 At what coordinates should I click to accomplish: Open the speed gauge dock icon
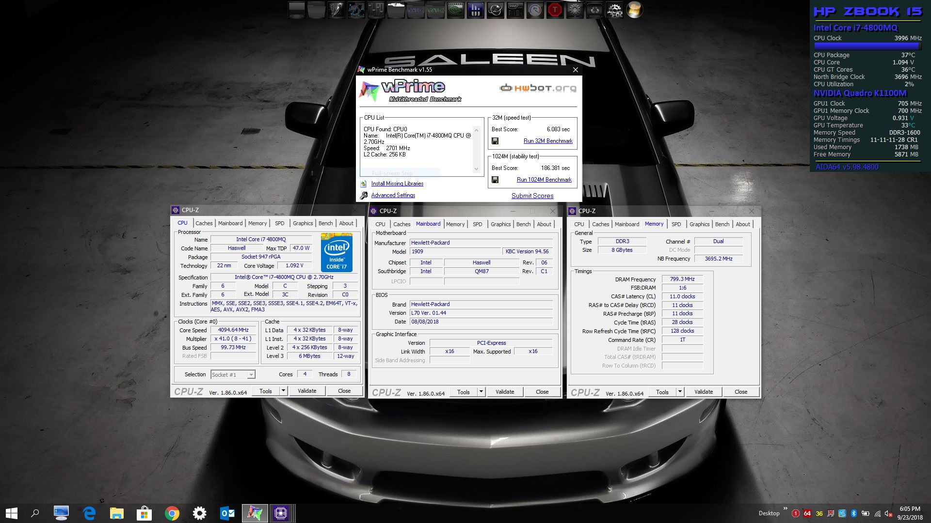click(535, 10)
